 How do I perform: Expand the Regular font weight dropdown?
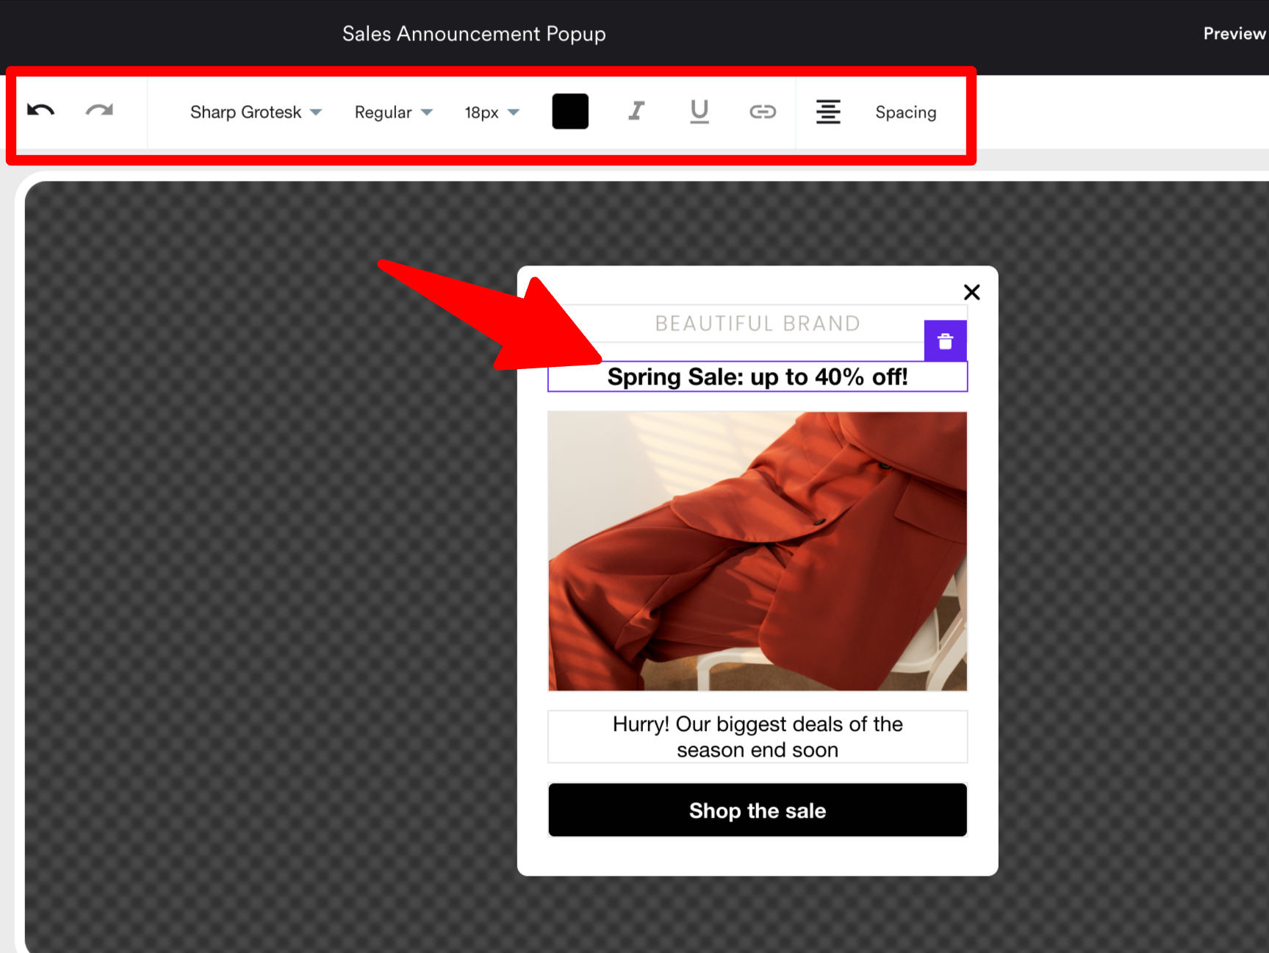[393, 113]
